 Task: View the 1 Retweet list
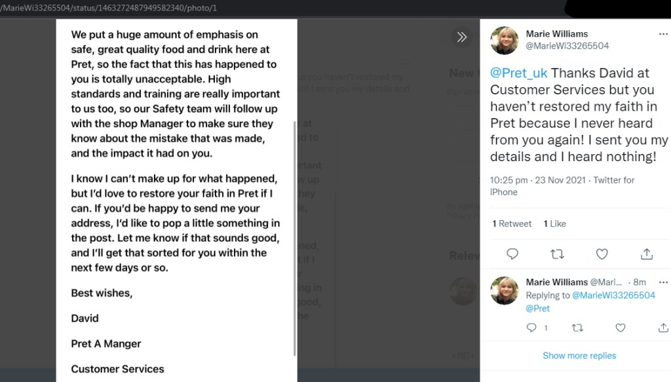(512, 224)
